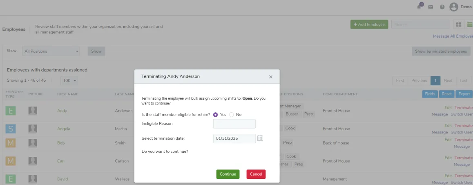Click Terminate for Andy Anderson

464,108
